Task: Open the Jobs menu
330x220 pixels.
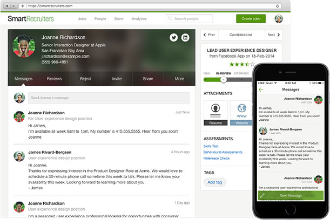Action: coord(82,19)
